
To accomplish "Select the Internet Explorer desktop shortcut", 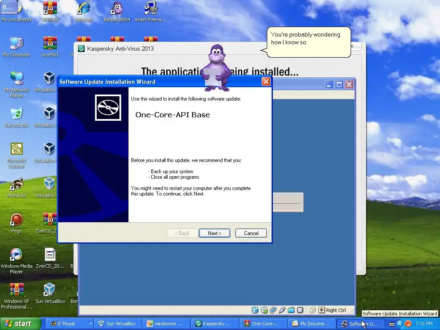I will pyautogui.click(x=83, y=11).
